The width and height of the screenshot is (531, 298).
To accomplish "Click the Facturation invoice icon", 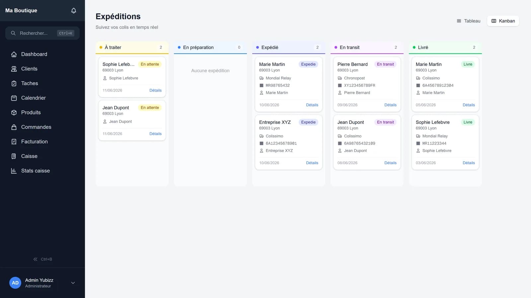I will tap(14, 142).
